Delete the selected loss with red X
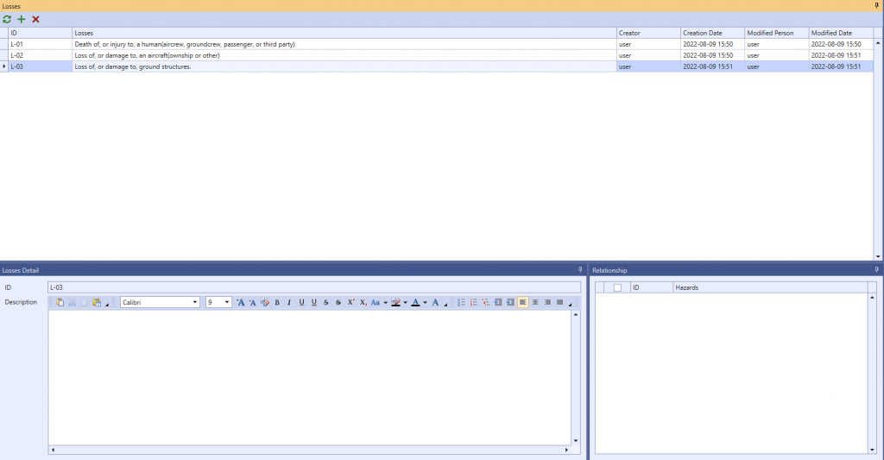The width and height of the screenshot is (884, 460). (x=35, y=19)
